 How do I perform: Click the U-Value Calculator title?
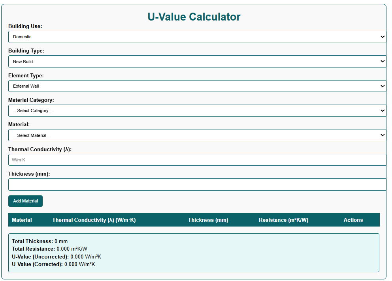[194, 17]
